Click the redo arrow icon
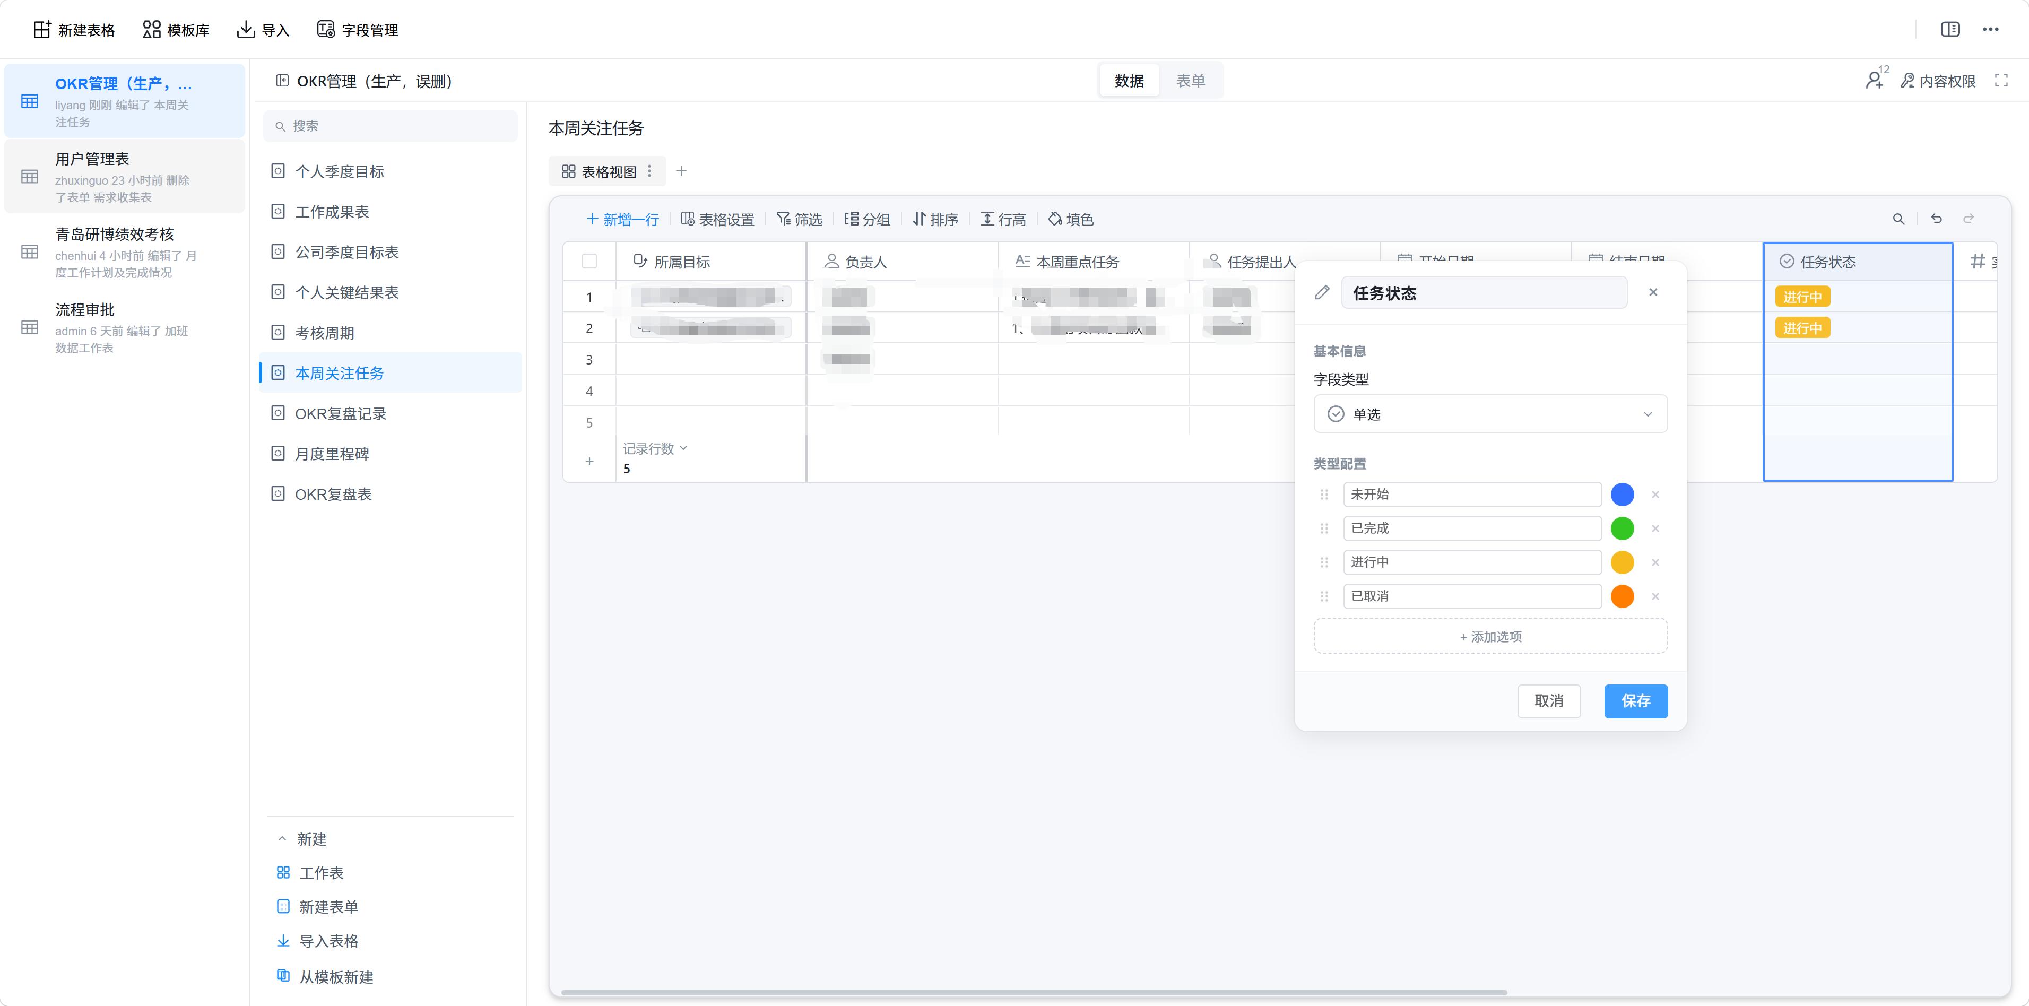This screenshot has width=2029, height=1006. 1969,219
